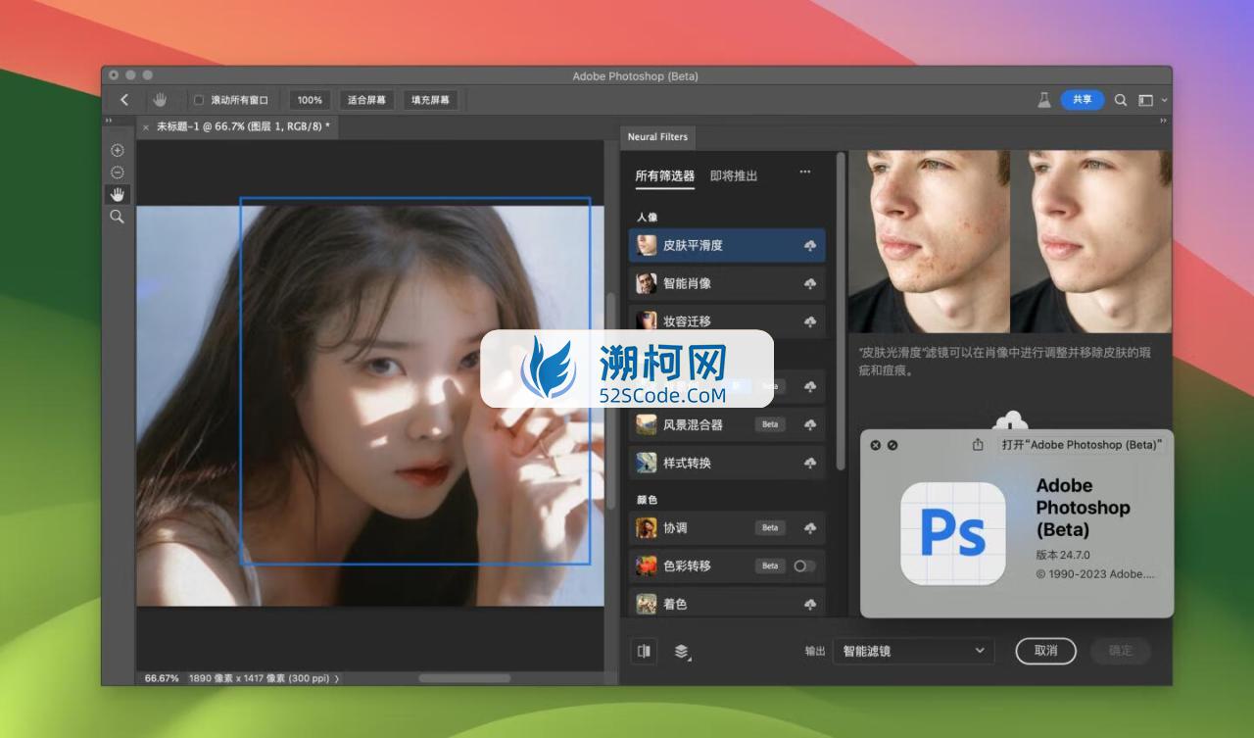Download the 智能肖像 filter via cloud icon
Screen dimensions: 1254x738
pos(810,284)
